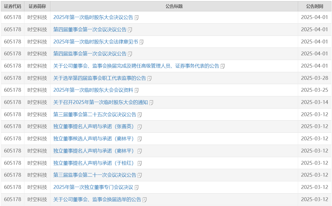Open link 2025年第一次临时股东大会决议公告
The width and height of the screenshot is (332, 206).
(x=93, y=17)
